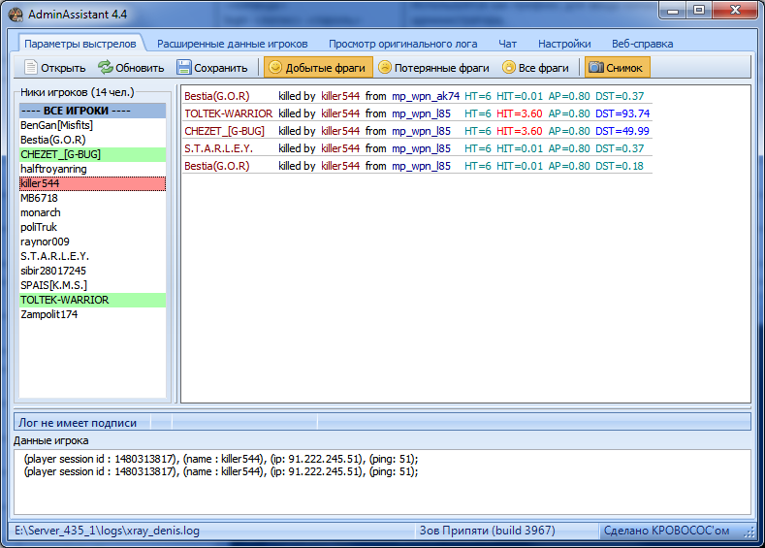
Task: Open Просмотр оригинального лога tab
Action: coord(403,44)
